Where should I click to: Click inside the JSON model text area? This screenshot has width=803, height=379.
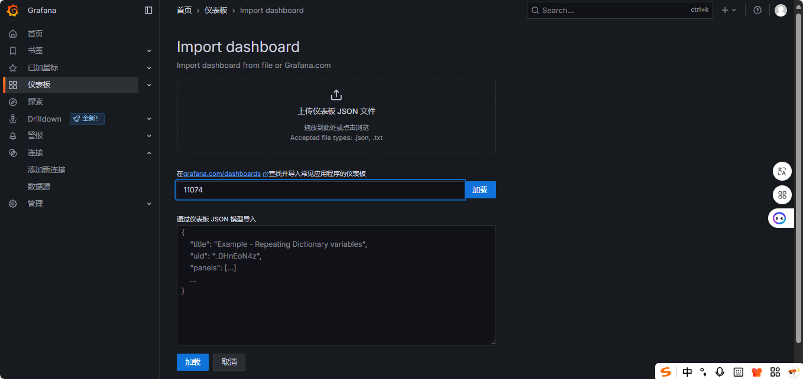tap(336, 285)
